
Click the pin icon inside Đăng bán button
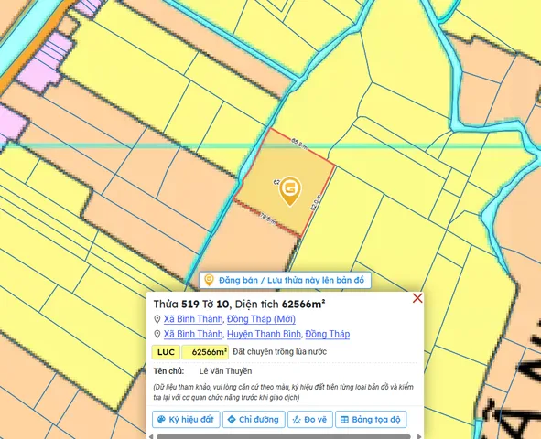(209, 280)
